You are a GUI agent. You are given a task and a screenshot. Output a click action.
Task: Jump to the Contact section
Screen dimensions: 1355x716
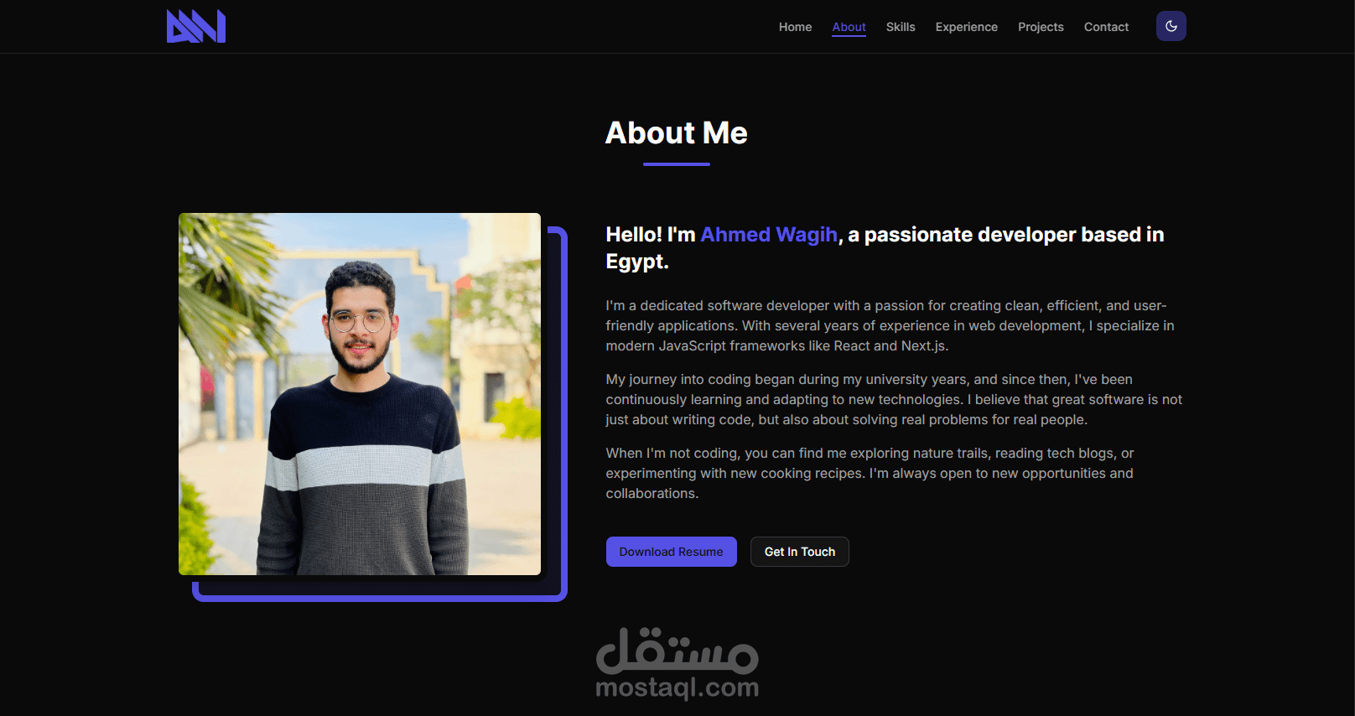(x=1106, y=27)
